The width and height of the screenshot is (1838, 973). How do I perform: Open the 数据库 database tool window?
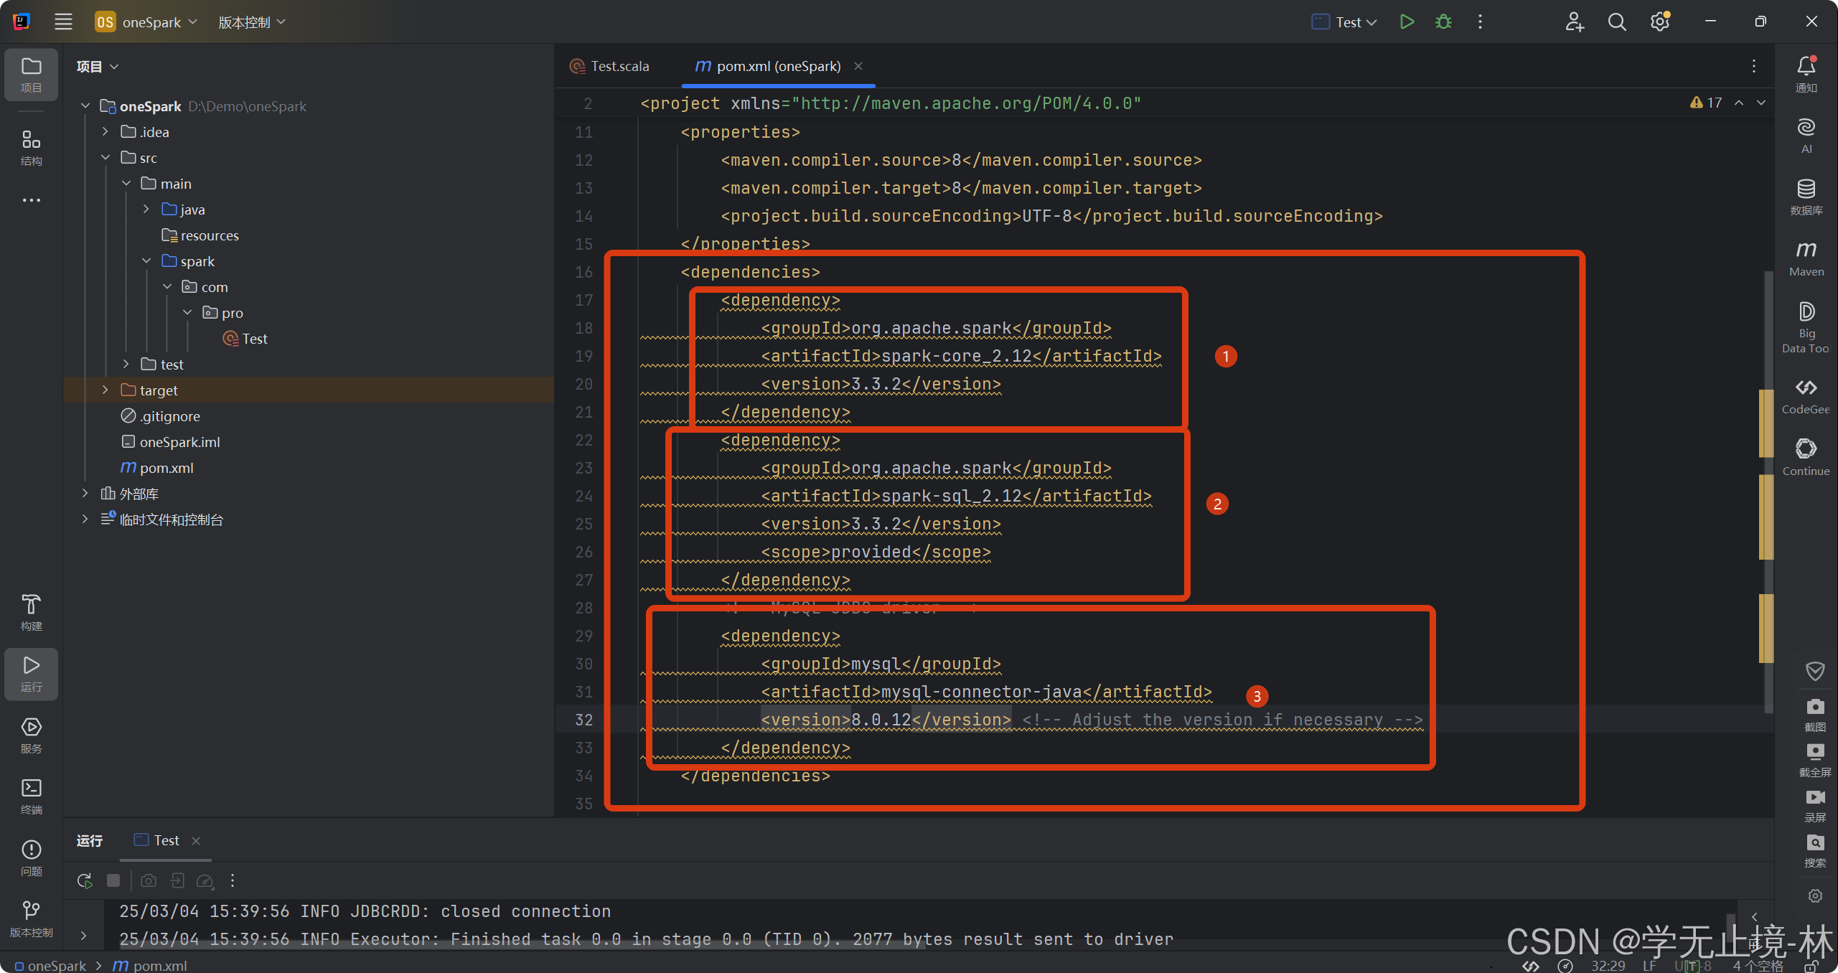1806,195
